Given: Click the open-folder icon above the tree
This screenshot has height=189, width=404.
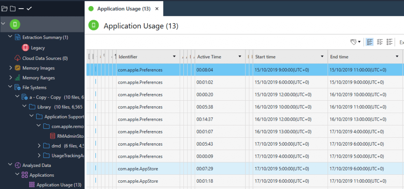Looking at the screenshot, I should [4, 9].
